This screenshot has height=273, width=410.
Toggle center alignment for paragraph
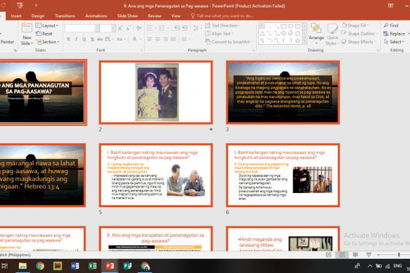pyautogui.click(x=157, y=39)
